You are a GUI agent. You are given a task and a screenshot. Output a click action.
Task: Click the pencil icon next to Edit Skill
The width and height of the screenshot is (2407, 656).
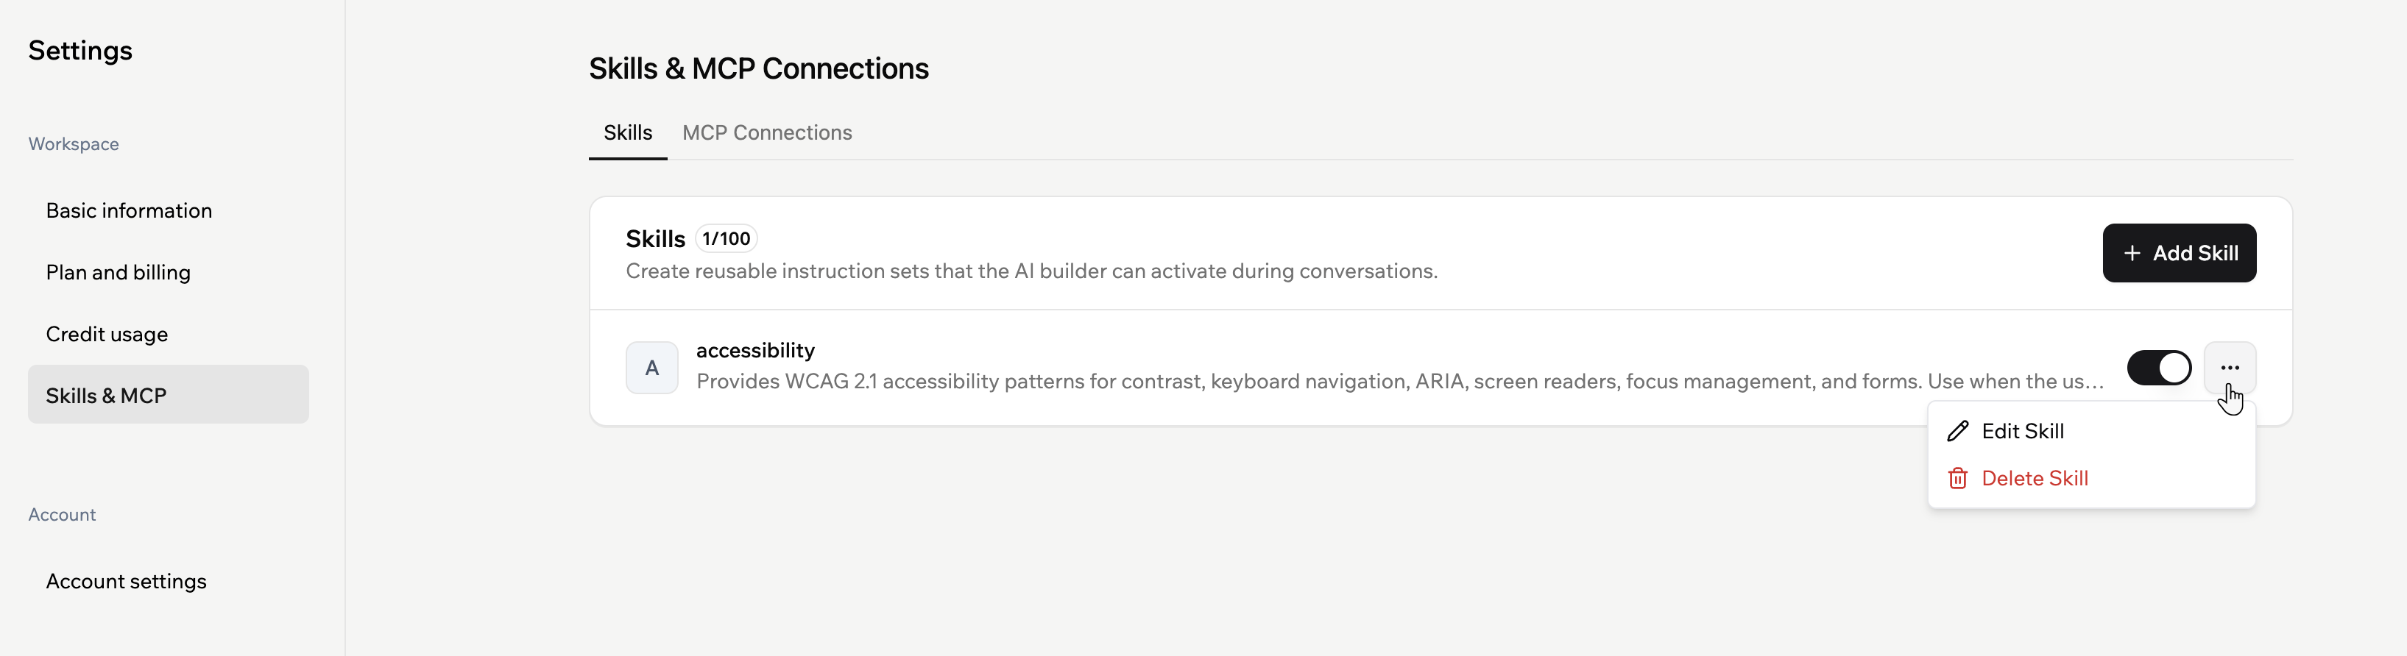pyautogui.click(x=1957, y=431)
